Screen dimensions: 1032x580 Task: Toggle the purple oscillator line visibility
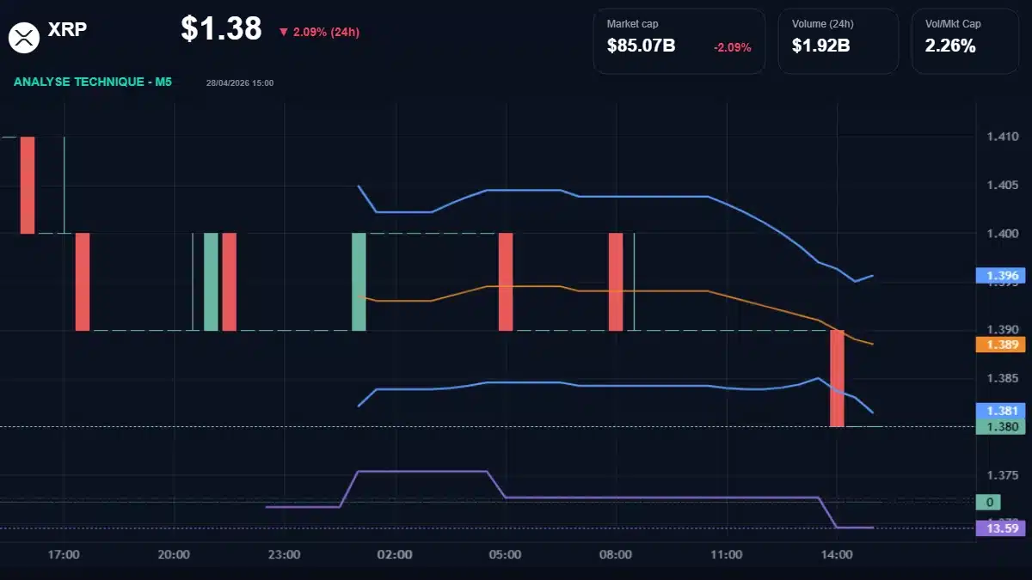point(602,496)
